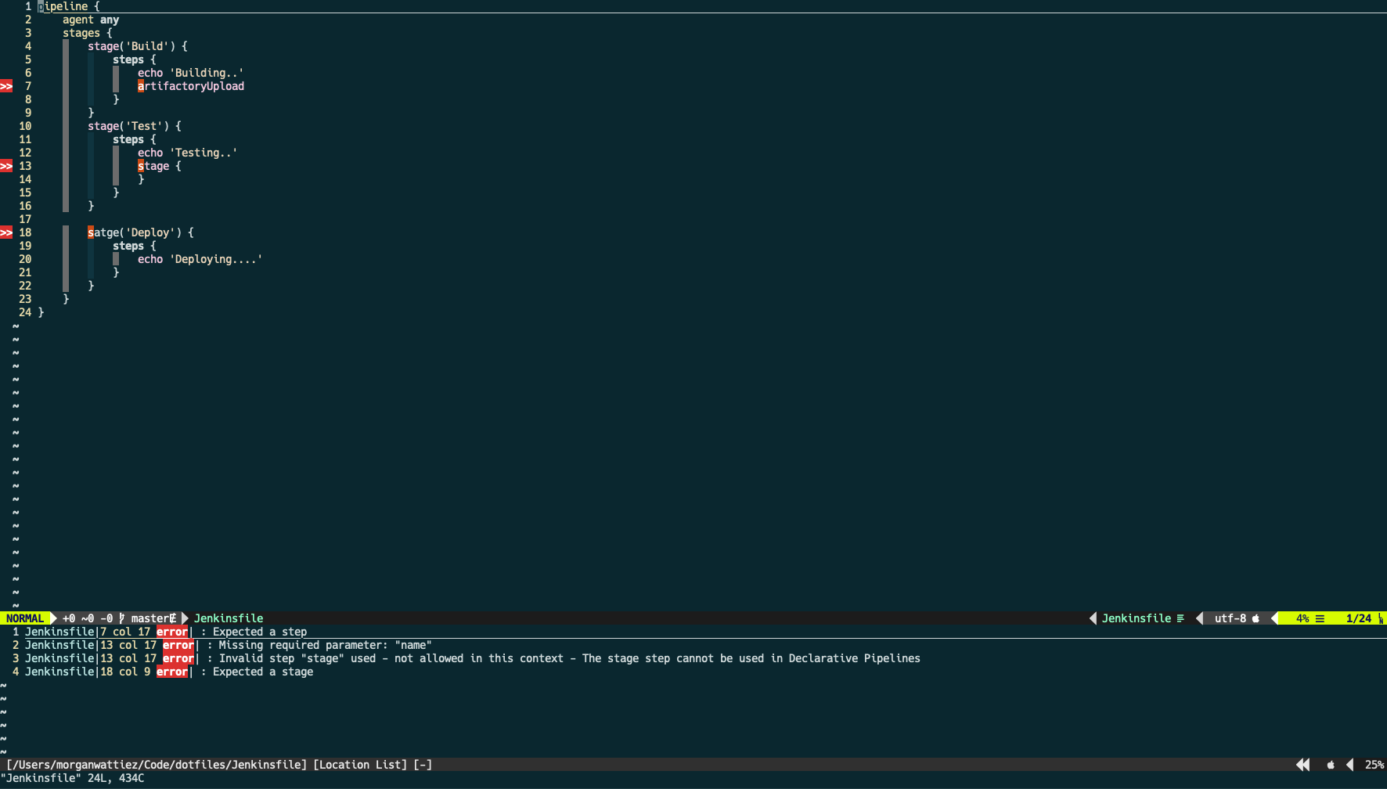Place cursor on stage('Build') line
Viewport: 1387px width, 789px height.
138,46
